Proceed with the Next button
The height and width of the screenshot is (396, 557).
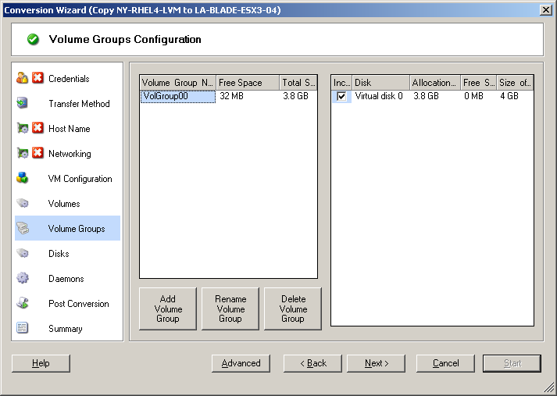point(376,363)
